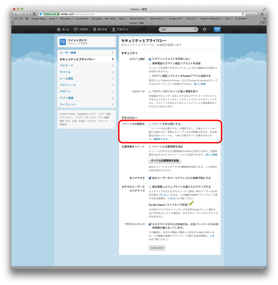Check ツイートを非公開にする checkbox
278x285 pixels.
pos(150,124)
